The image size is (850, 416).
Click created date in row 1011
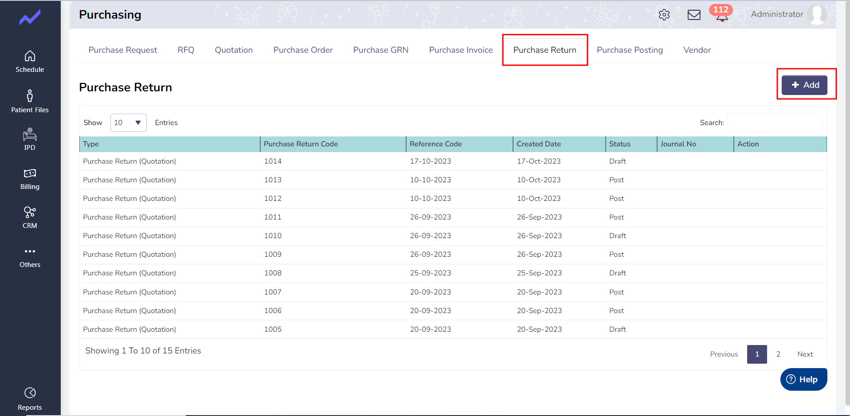(x=539, y=217)
